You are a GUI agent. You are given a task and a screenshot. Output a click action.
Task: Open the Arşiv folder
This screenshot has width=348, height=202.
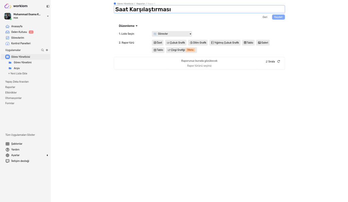pyautogui.click(x=17, y=68)
